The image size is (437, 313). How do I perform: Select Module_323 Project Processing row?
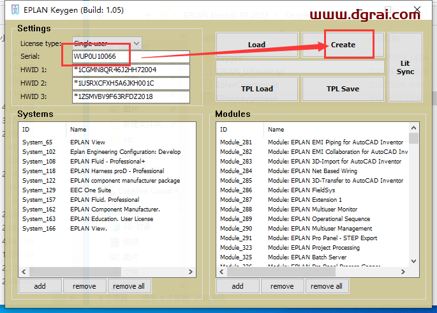point(313,248)
